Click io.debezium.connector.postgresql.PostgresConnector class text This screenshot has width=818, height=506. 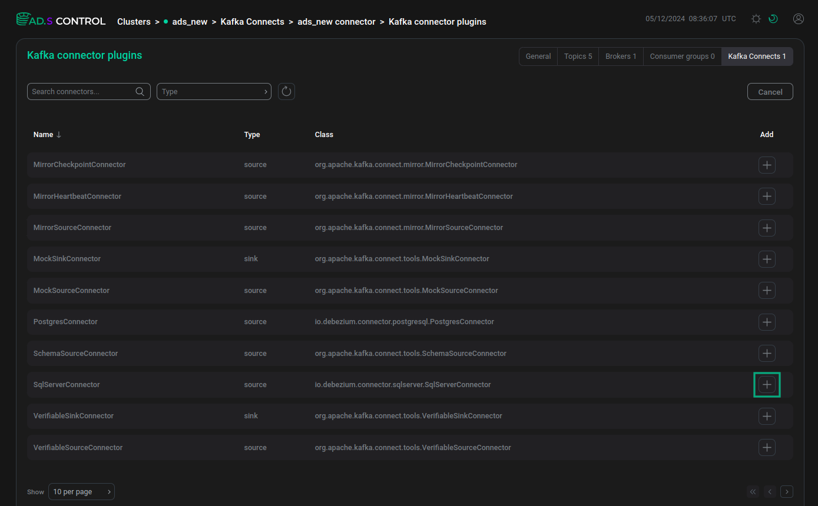click(x=405, y=322)
